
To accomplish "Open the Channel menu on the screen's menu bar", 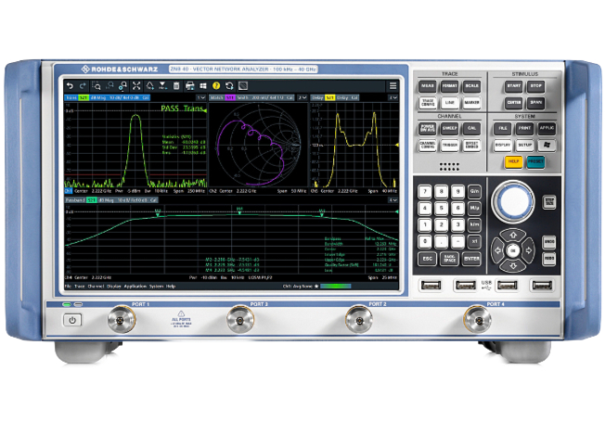I will pyautogui.click(x=96, y=287).
